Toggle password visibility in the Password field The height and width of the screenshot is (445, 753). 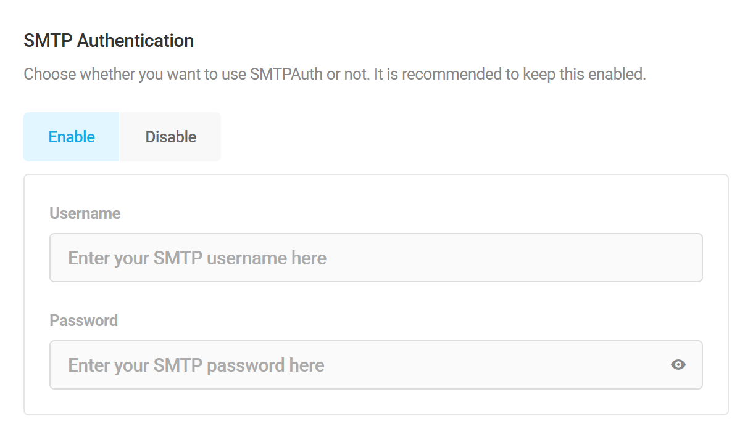coord(678,365)
